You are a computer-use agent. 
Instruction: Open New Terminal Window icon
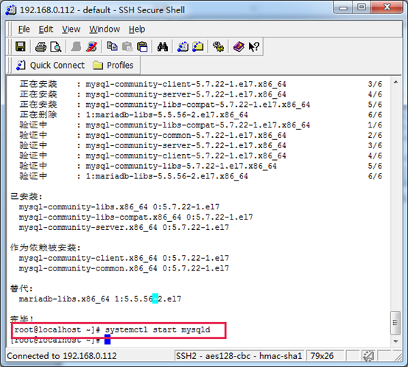pos(183,47)
